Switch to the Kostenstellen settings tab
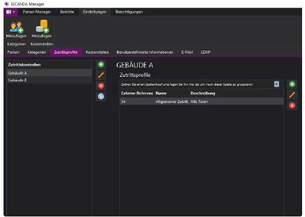The width and height of the screenshot is (305, 217). point(97,52)
